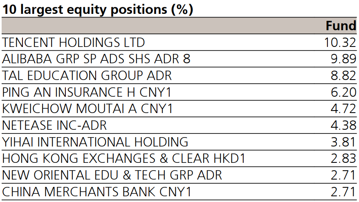Screen dimensions: 359x202
Task: Select the 4.72 percentage value
Action: pos(343,109)
